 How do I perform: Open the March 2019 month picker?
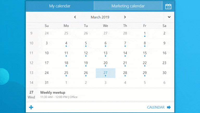pos(100,17)
